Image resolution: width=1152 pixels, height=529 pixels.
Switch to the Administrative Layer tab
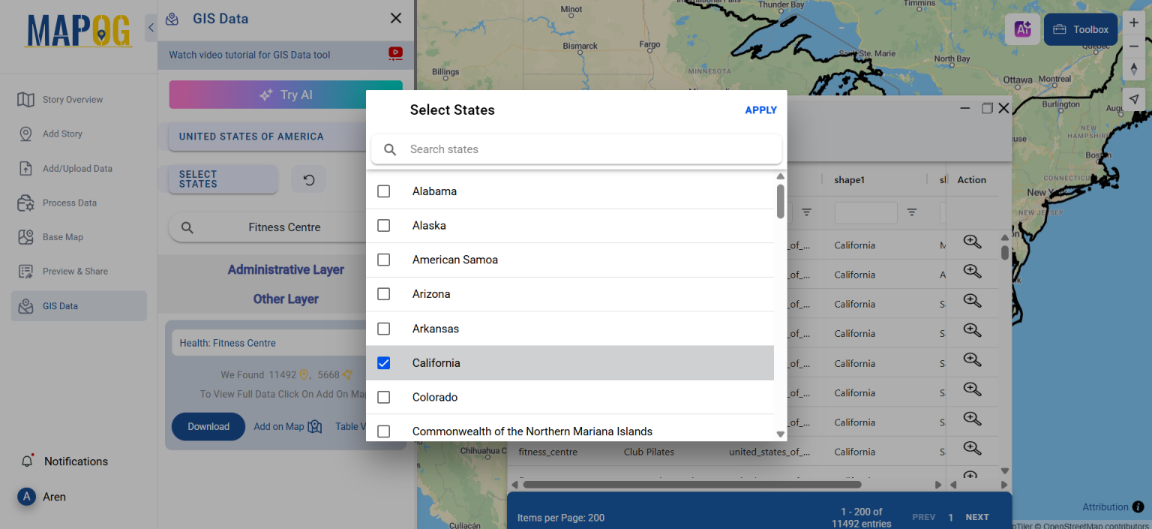tap(286, 269)
